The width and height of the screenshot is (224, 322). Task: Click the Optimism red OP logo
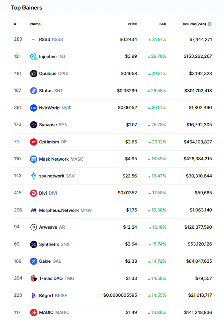(x=34, y=142)
